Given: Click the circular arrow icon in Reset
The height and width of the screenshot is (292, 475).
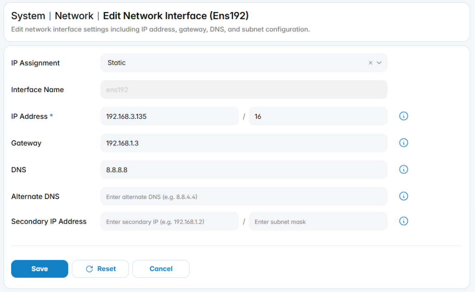Looking at the screenshot, I should [x=90, y=269].
